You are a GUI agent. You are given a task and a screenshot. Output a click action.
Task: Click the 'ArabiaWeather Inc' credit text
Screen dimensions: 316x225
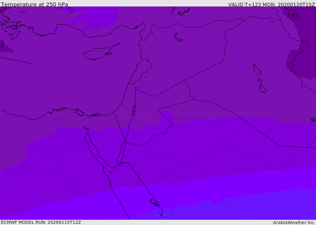[294, 223]
